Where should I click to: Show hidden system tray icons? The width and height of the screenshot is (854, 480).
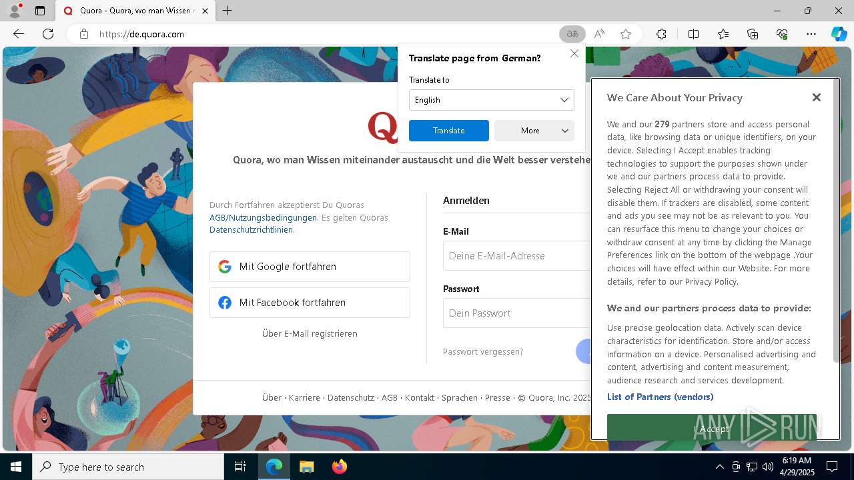719,467
